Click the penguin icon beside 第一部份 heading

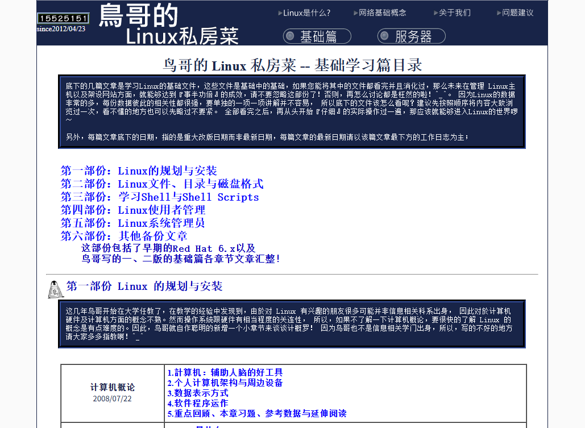(x=55, y=289)
